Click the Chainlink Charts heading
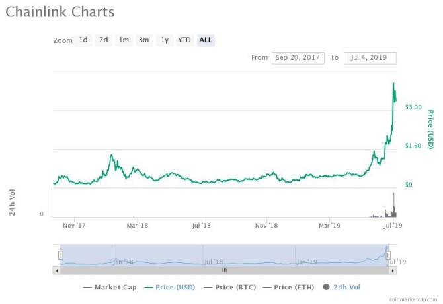The width and height of the screenshot is (443, 304). click(60, 12)
